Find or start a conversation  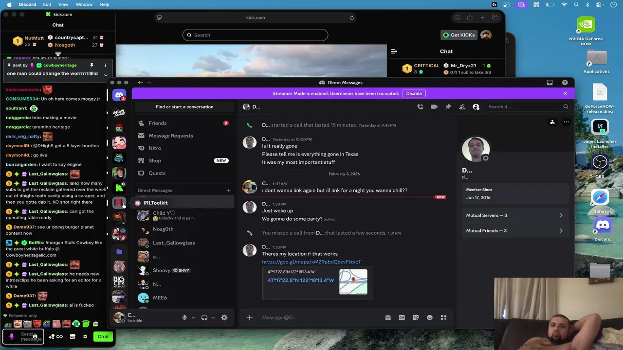(x=184, y=107)
